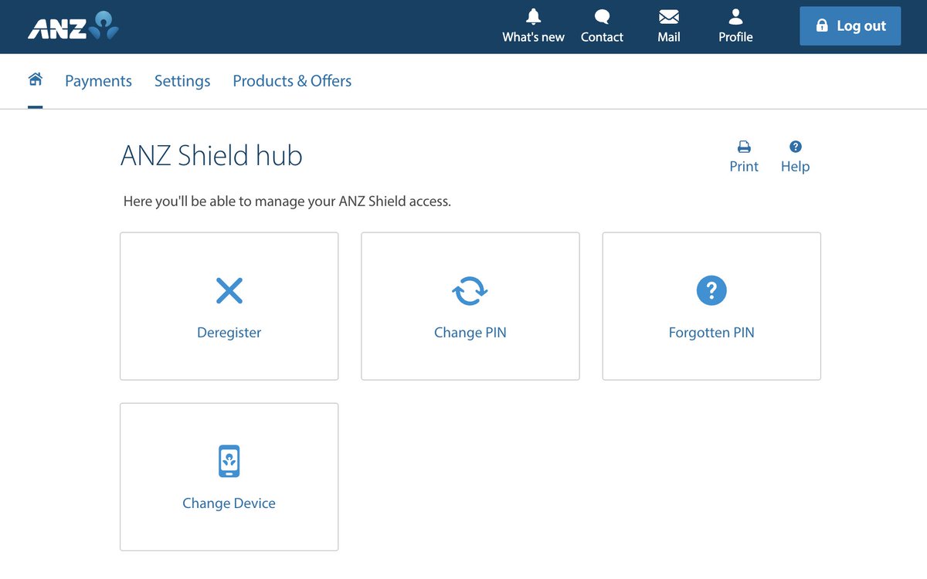Open Help question mark icon
Image resolution: width=927 pixels, height=579 pixels.
(x=795, y=157)
